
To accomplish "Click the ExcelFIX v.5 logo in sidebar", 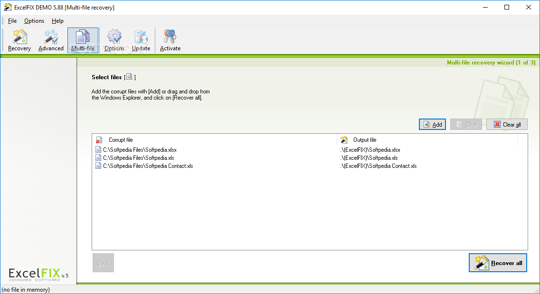I will 38,275.
